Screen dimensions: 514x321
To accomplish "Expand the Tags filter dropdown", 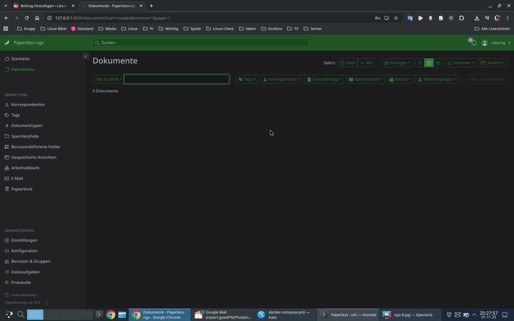I will [x=247, y=79].
